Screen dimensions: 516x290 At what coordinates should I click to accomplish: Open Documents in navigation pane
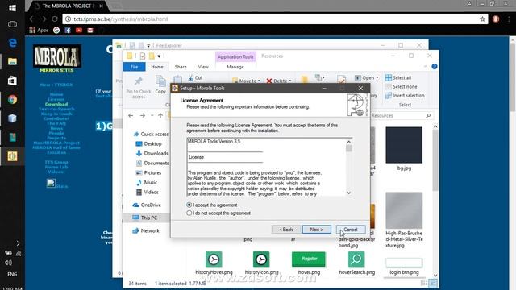(152, 163)
